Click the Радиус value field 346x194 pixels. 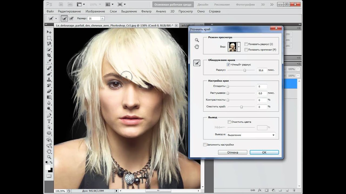[x=262, y=70]
